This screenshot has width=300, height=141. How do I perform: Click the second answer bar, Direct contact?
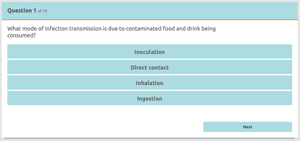150,67
